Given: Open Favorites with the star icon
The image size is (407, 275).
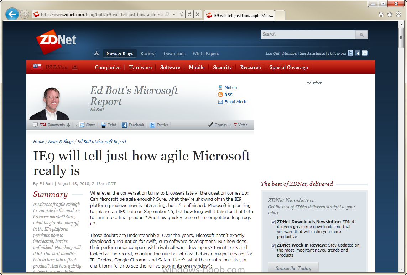Looking at the screenshot, I should pyautogui.click(x=390, y=15).
